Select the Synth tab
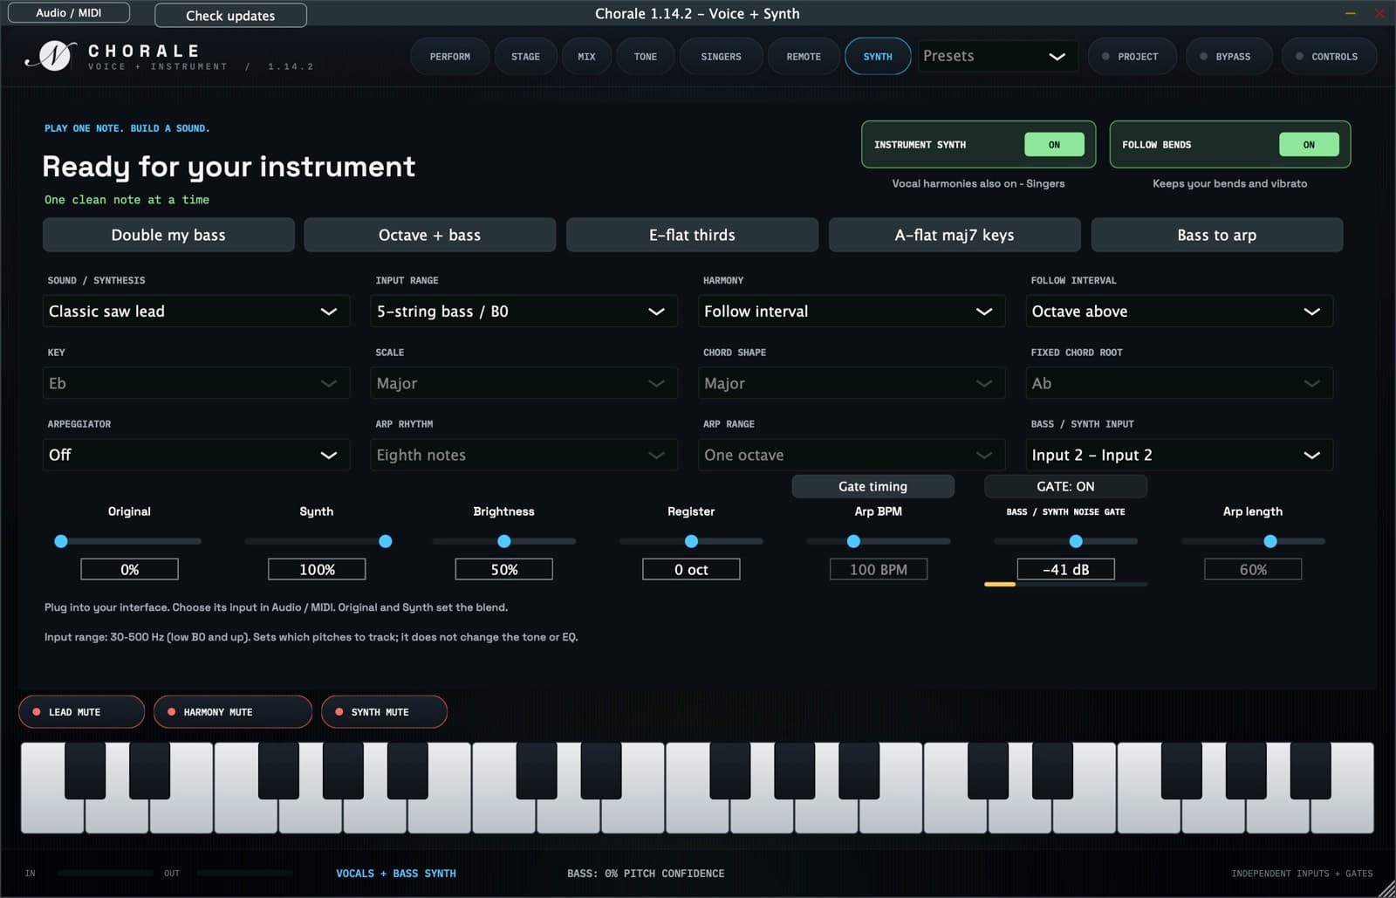Viewport: 1396px width, 898px height. (x=878, y=57)
